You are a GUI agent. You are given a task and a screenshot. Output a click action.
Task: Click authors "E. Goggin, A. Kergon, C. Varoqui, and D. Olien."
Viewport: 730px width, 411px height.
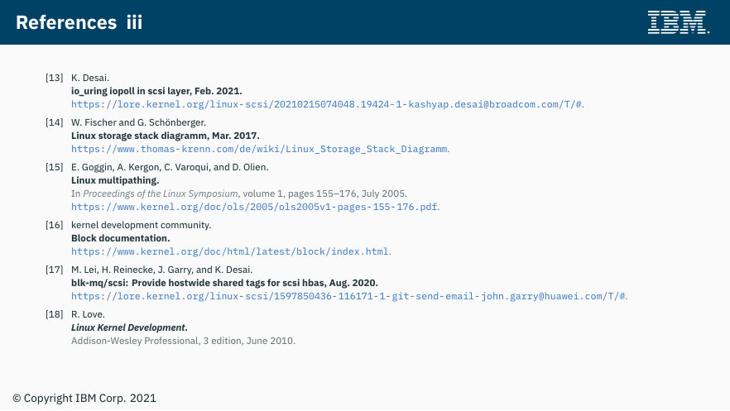(170, 167)
